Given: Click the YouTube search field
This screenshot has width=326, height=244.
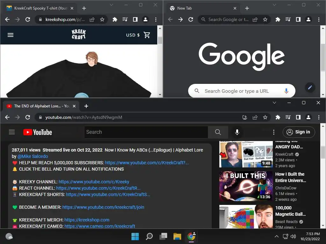Looking at the screenshot, I should click(146, 132).
